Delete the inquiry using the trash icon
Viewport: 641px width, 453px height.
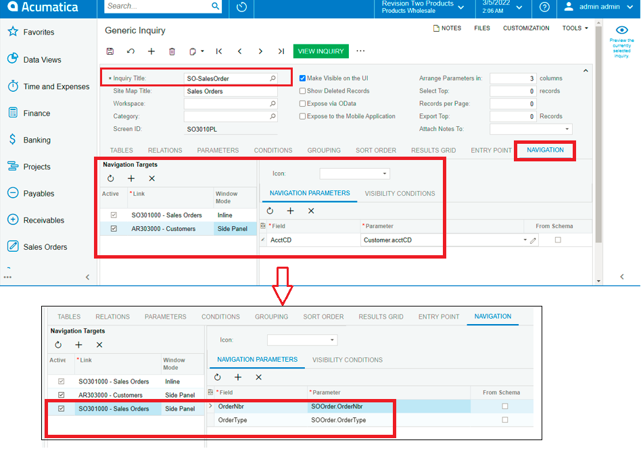click(x=172, y=51)
